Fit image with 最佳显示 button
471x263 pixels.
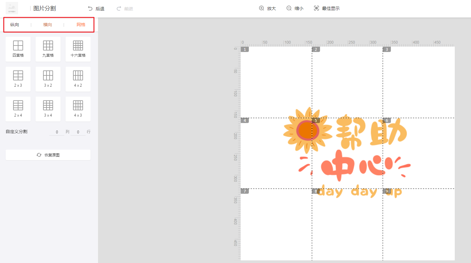click(327, 8)
